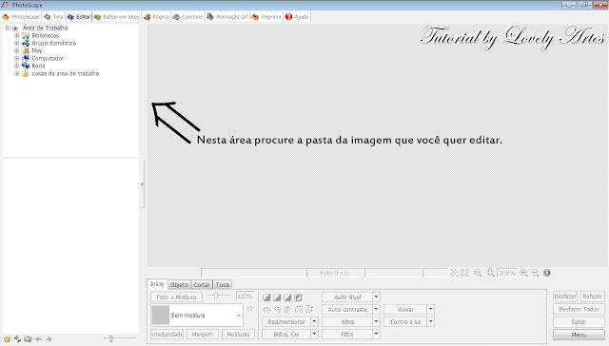Click the yellow star favorites icon
This screenshot has width=609, height=346.
[x=7, y=339]
